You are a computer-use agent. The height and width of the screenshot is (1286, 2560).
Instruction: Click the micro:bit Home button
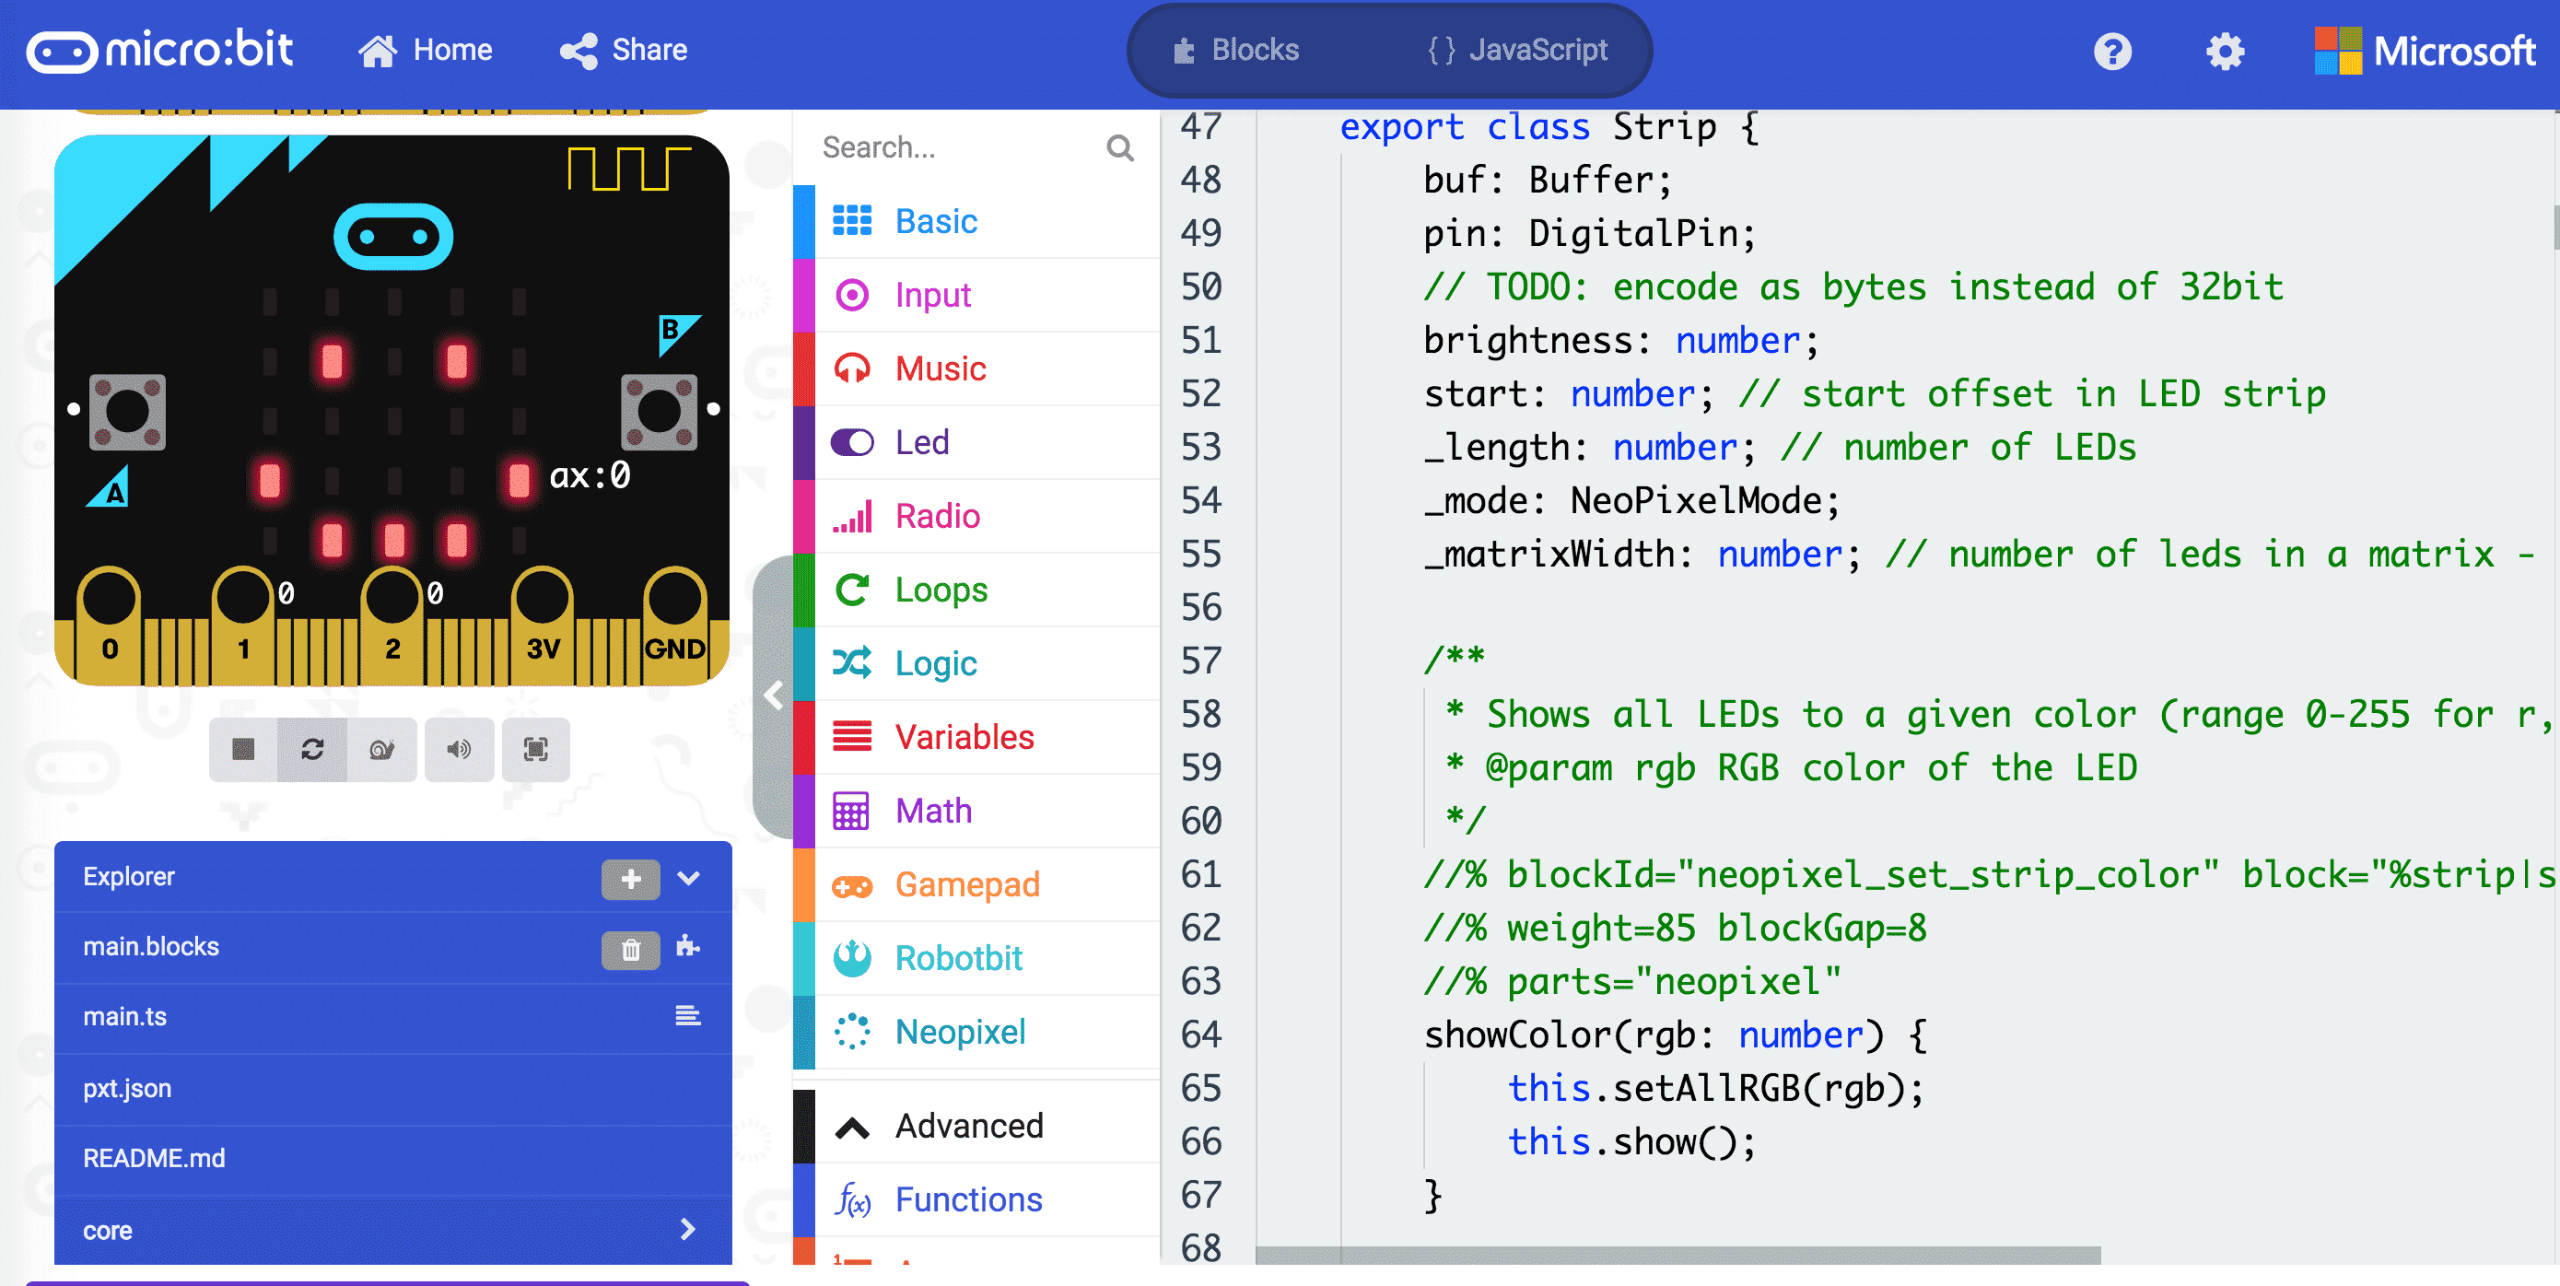[x=423, y=51]
